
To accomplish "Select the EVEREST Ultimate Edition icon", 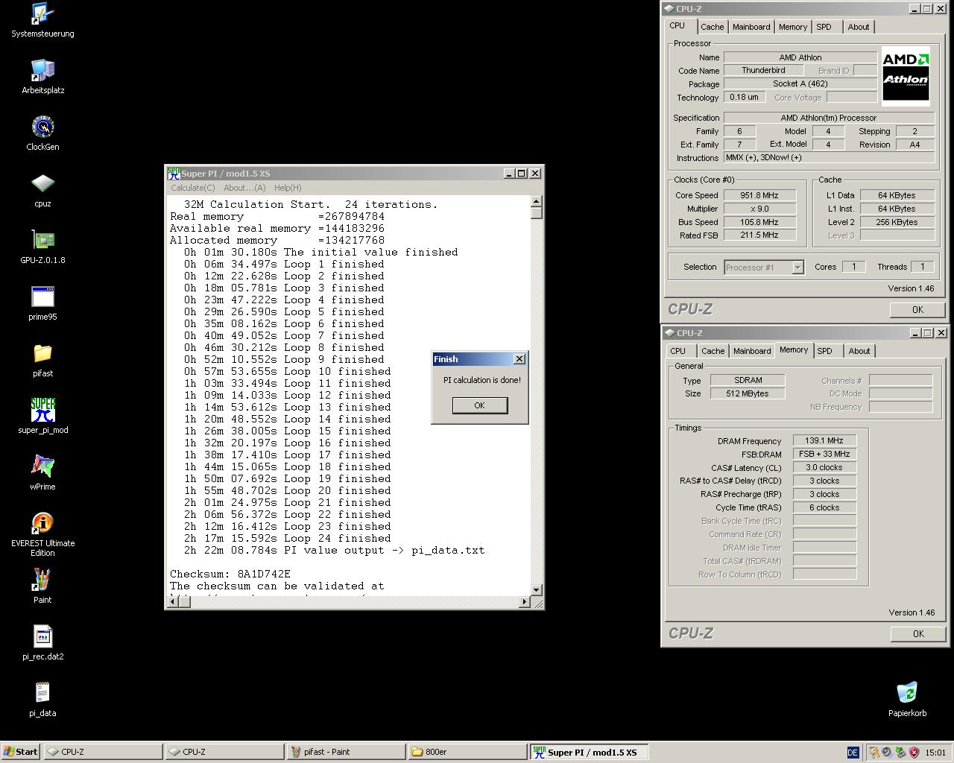I will 42,534.
